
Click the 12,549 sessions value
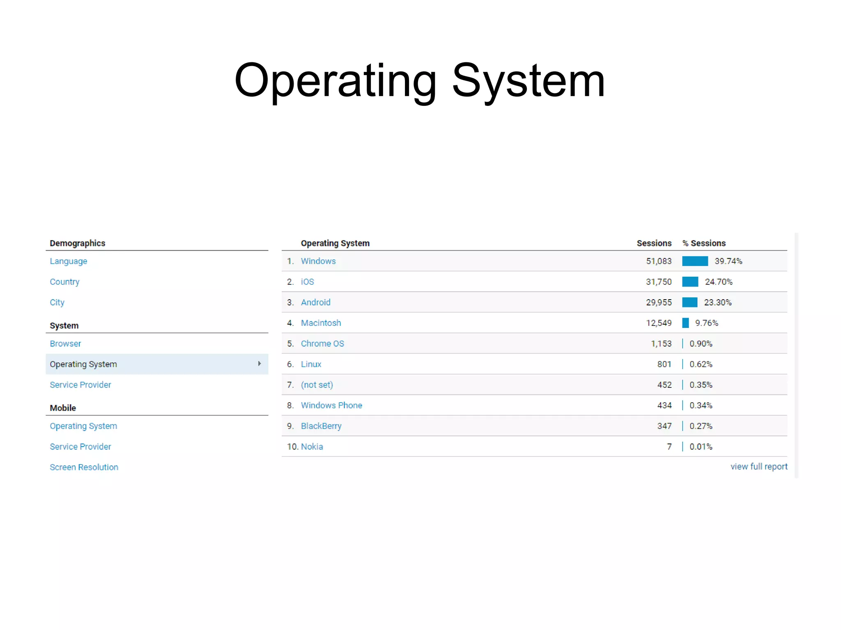pos(659,323)
